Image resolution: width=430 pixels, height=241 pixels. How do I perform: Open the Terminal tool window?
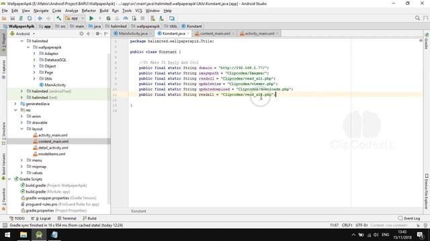67,218
